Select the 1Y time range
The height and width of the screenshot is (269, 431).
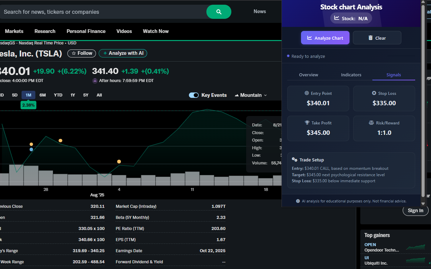tap(73, 95)
